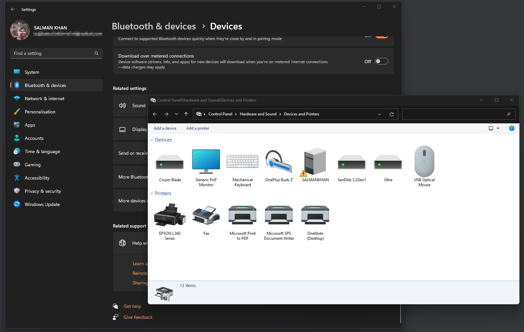524x332 pixels.
Task: Click the Fax printer icon
Action: [206, 216]
